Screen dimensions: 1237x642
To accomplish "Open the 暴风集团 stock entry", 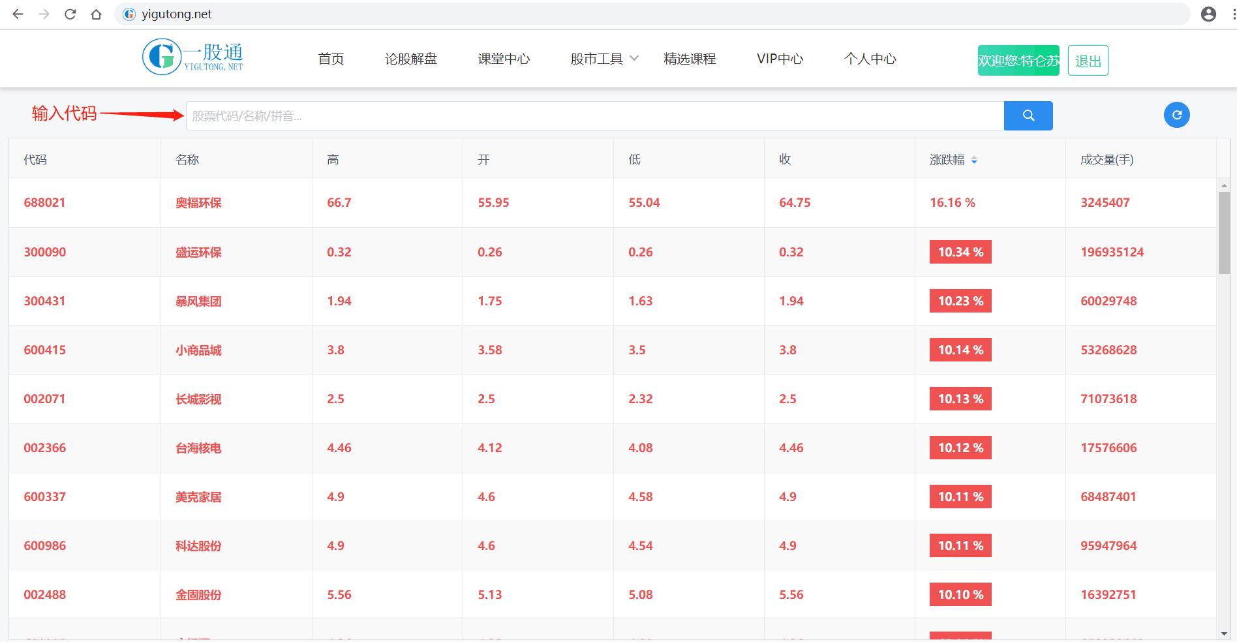I will (x=197, y=301).
